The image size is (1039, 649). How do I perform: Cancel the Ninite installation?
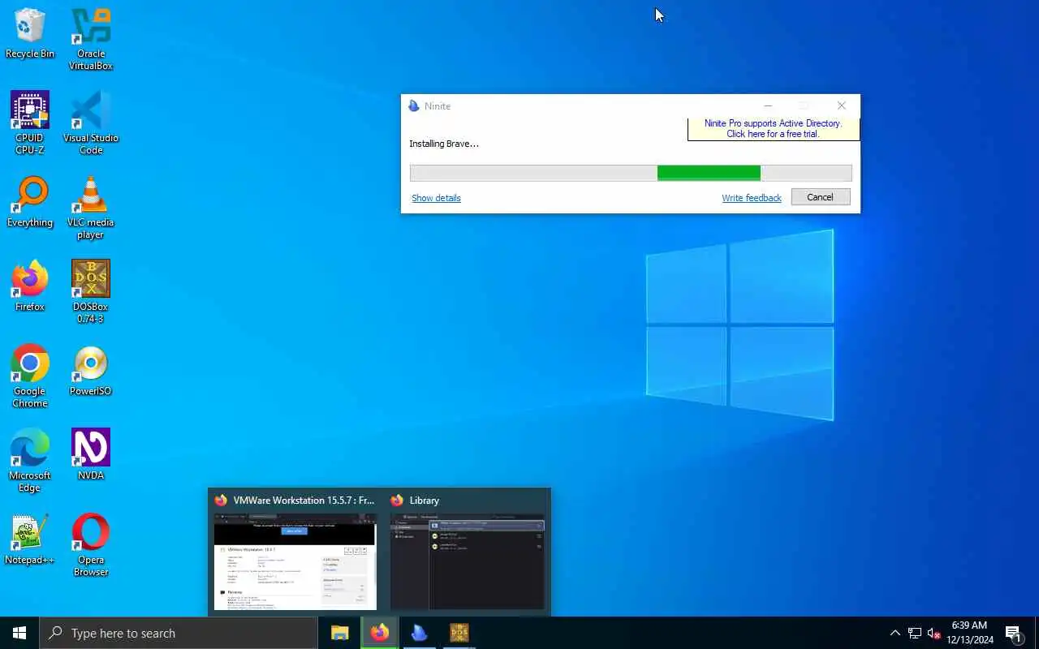click(x=820, y=197)
